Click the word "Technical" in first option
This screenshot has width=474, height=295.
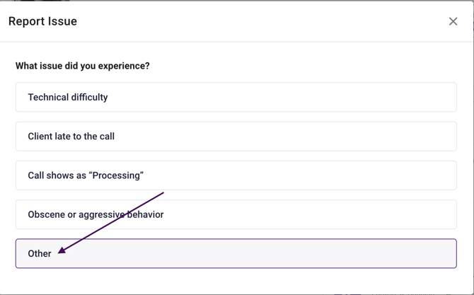(47, 97)
